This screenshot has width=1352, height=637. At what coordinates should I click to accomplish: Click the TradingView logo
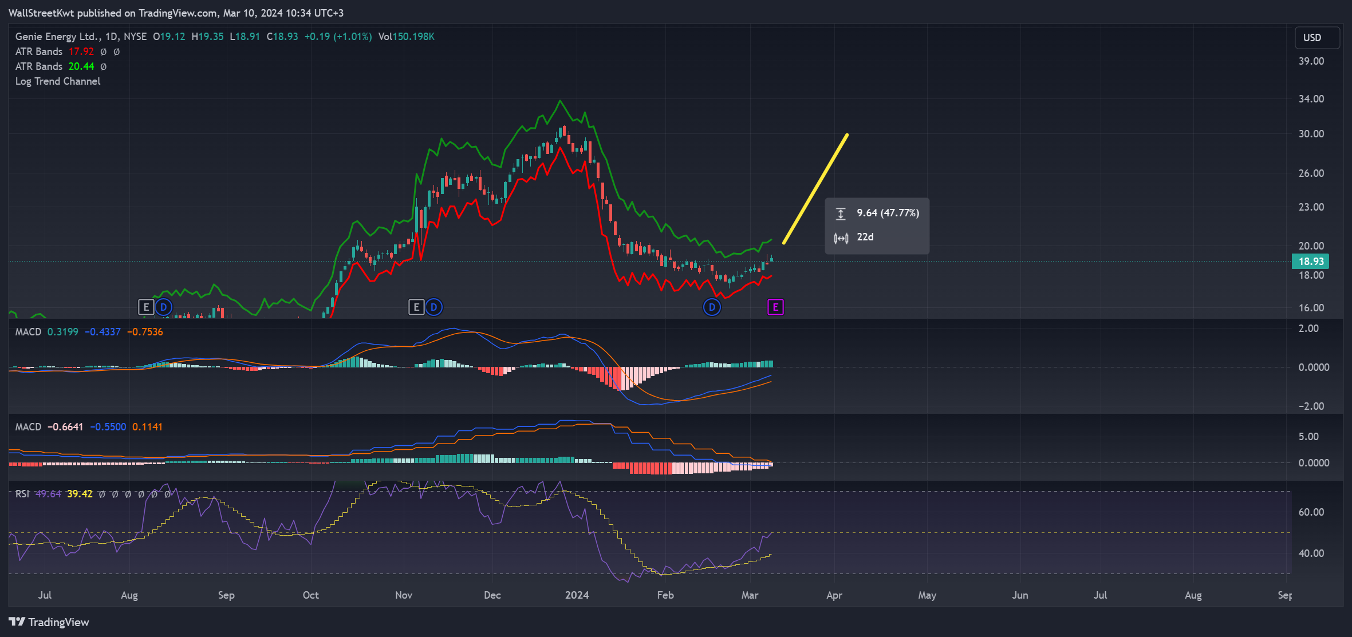pos(49,622)
